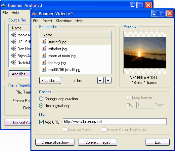Click the dsc00796 (small).jpg file icon
Image resolution: width=175 pixels, height=151 pixels.
44,69
